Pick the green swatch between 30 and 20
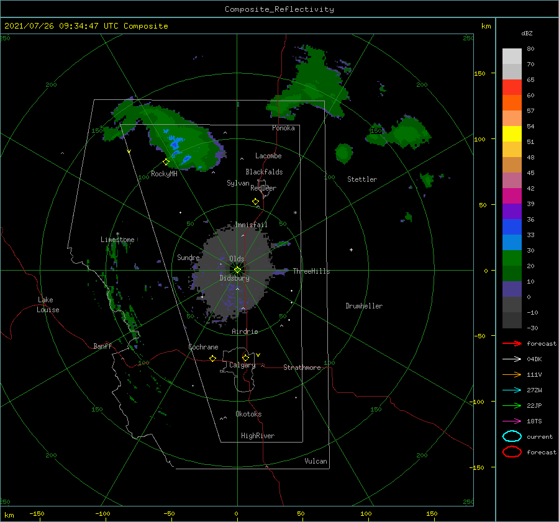Screen dimensions: 559x522 click(512, 258)
